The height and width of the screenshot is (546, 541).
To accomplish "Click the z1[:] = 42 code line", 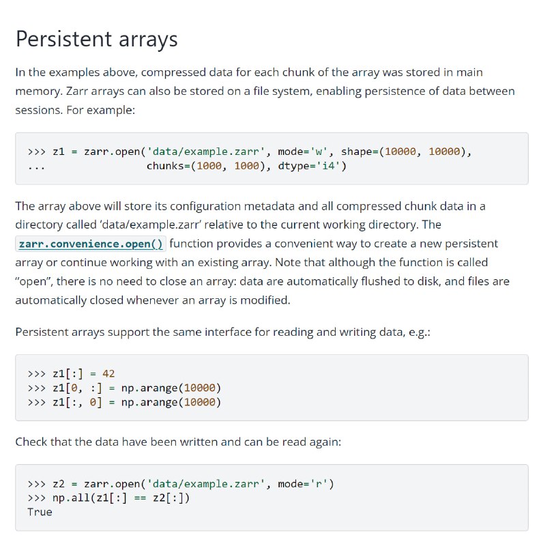I will click(71, 373).
